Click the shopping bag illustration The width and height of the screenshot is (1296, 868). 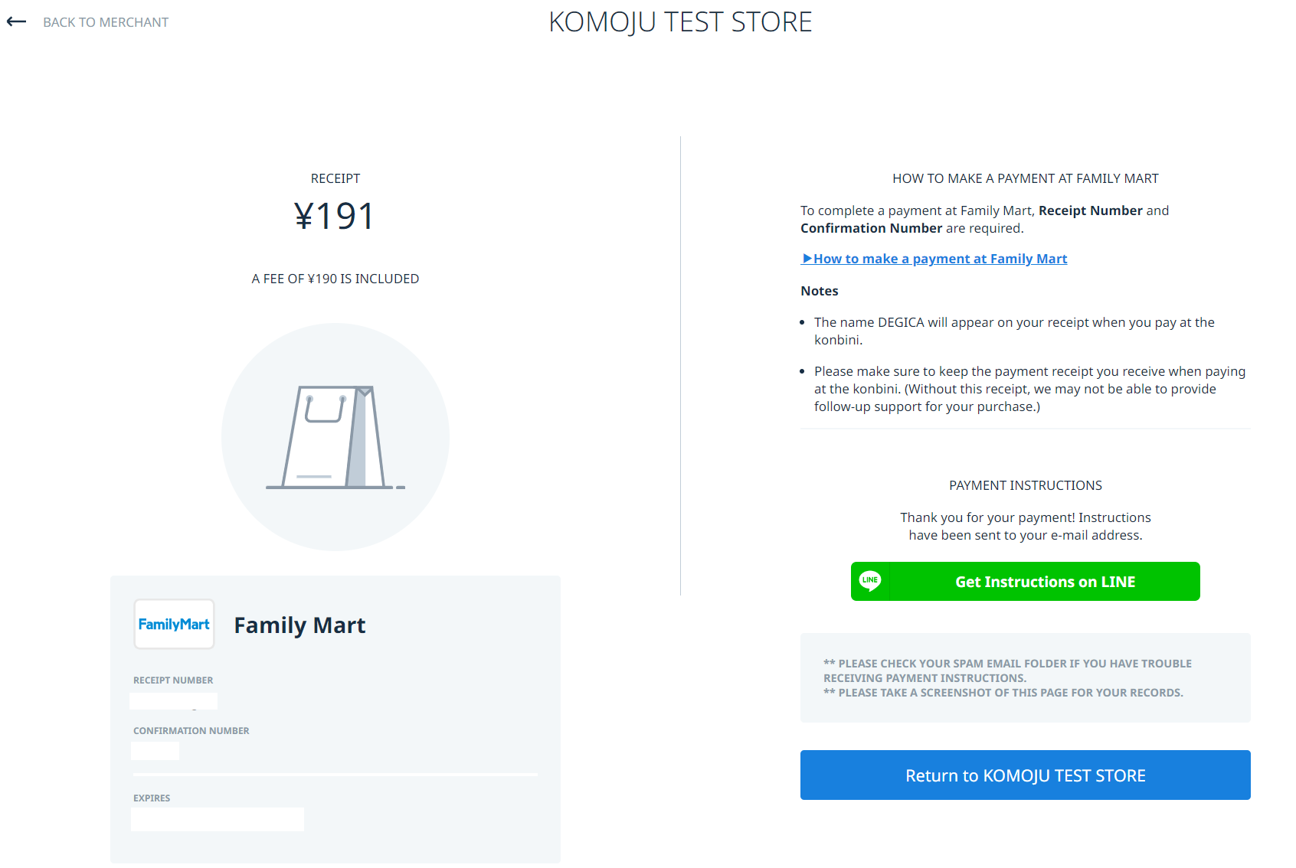tap(335, 437)
